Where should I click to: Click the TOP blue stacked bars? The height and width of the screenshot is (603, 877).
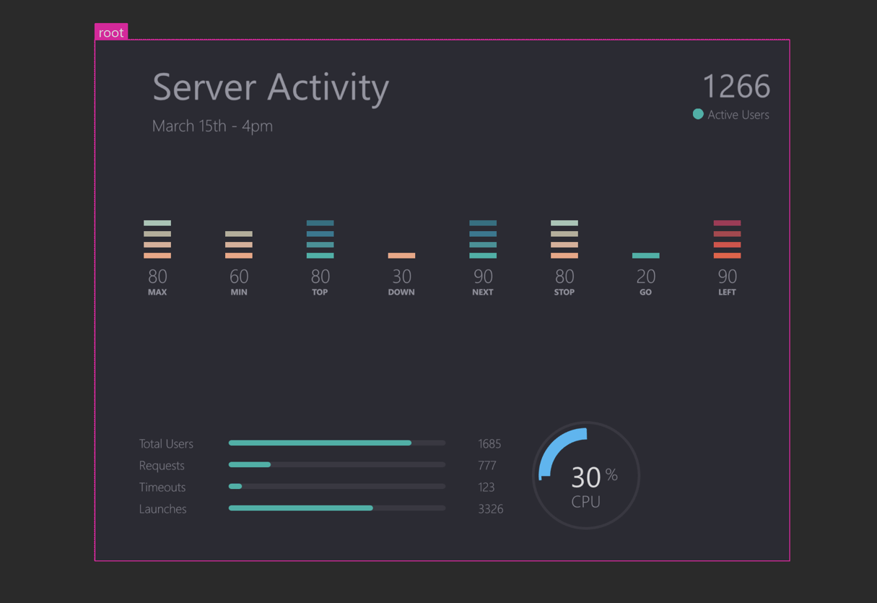pyautogui.click(x=320, y=239)
